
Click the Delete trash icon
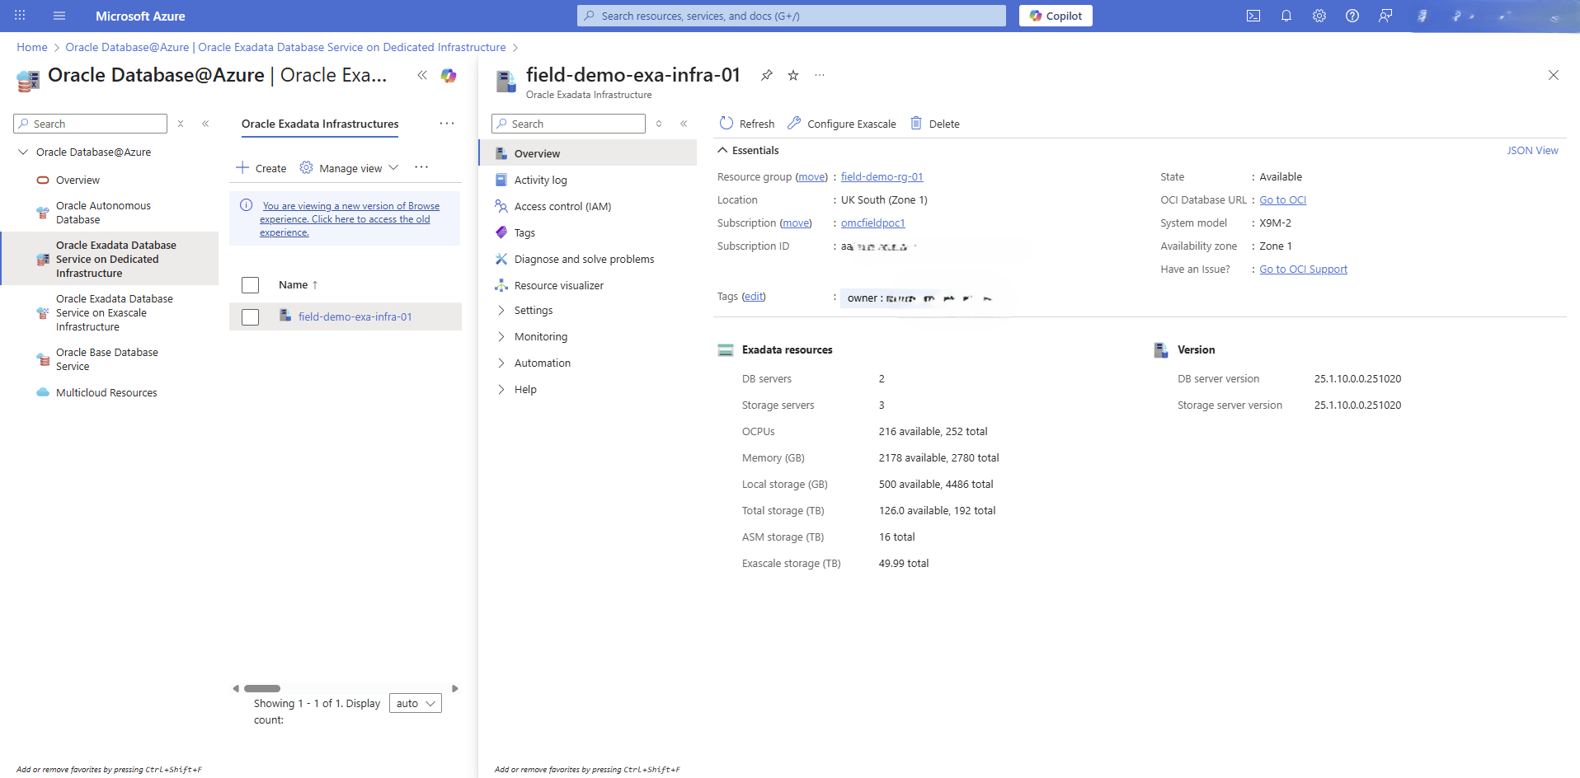point(915,123)
